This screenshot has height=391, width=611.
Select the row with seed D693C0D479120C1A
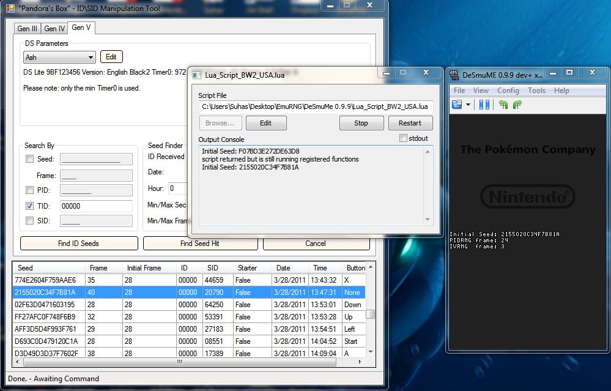click(189, 341)
